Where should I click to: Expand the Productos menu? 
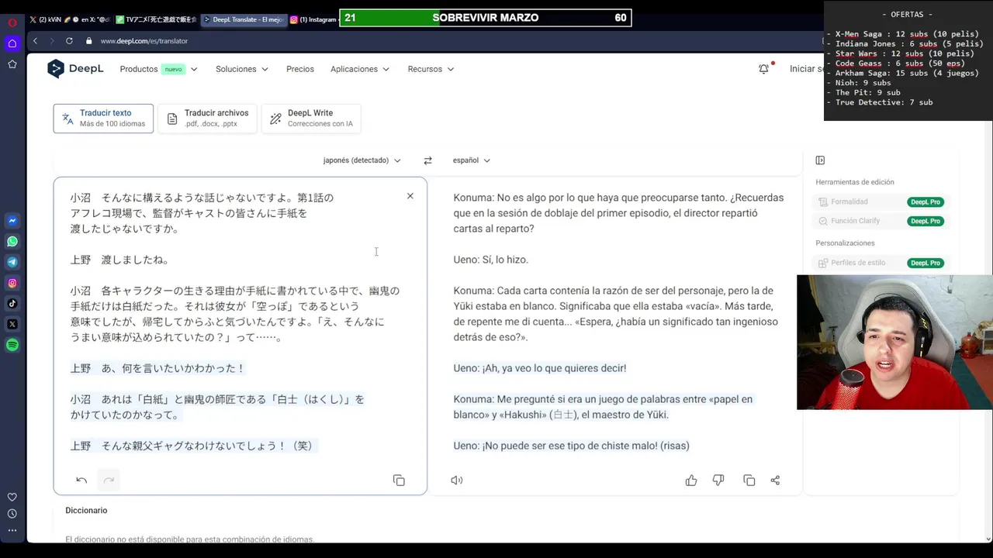tap(159, 69)
